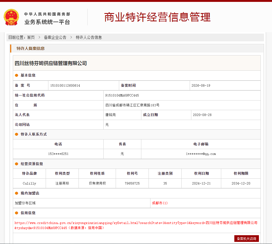Select registration class 35

click(x=165, y=183)
